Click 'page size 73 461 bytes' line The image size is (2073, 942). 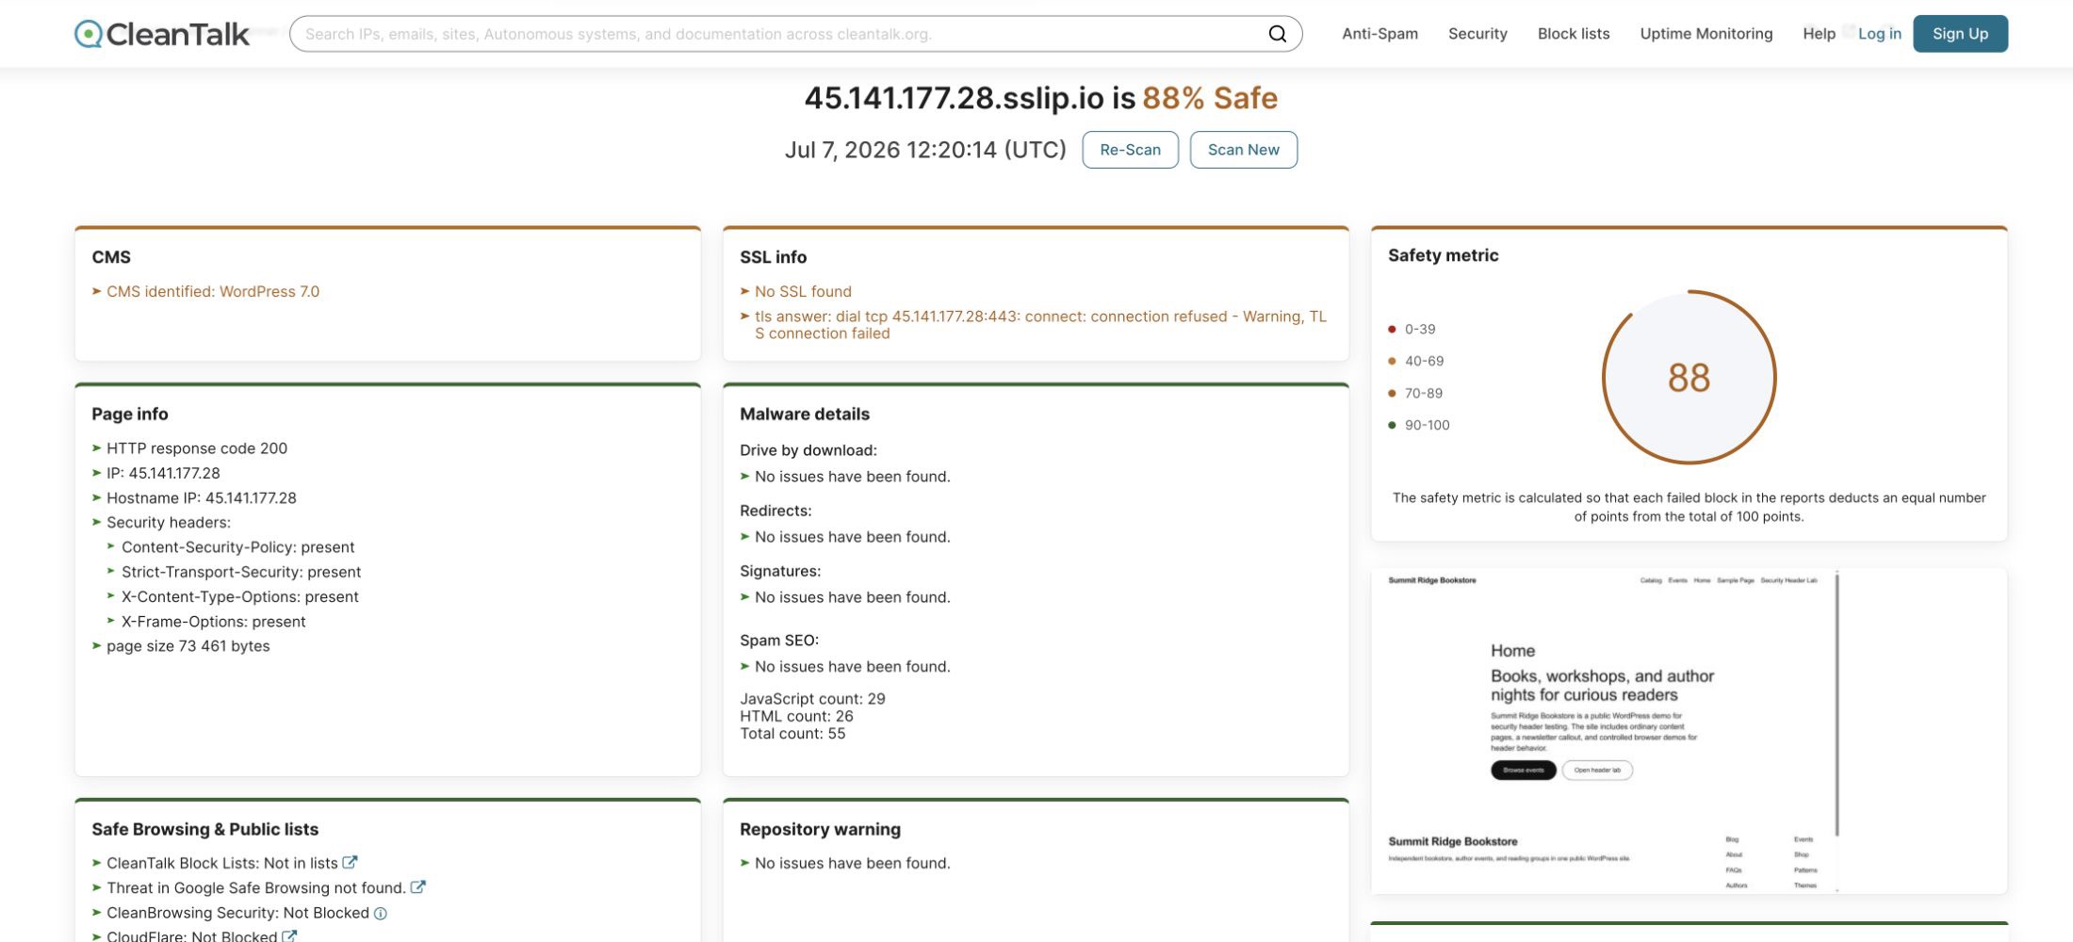pyautogui.click(x=188, y=646)
